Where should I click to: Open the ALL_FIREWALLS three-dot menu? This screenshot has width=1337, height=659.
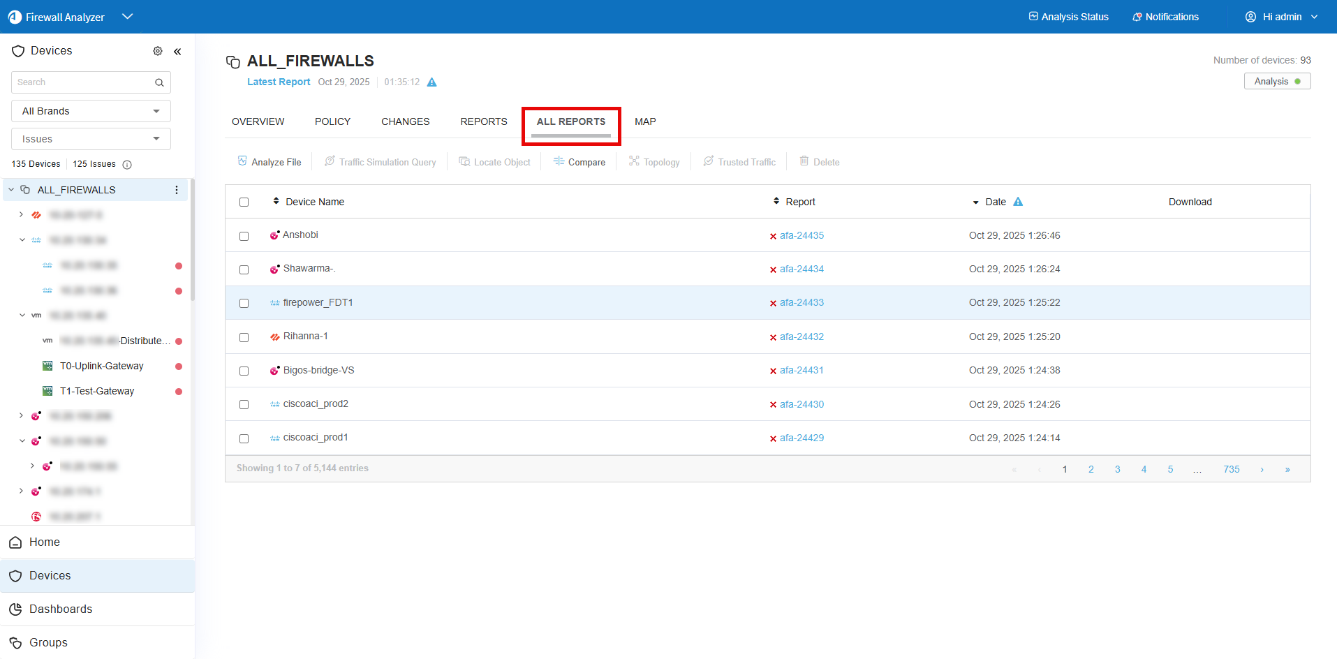pos(177,190)
